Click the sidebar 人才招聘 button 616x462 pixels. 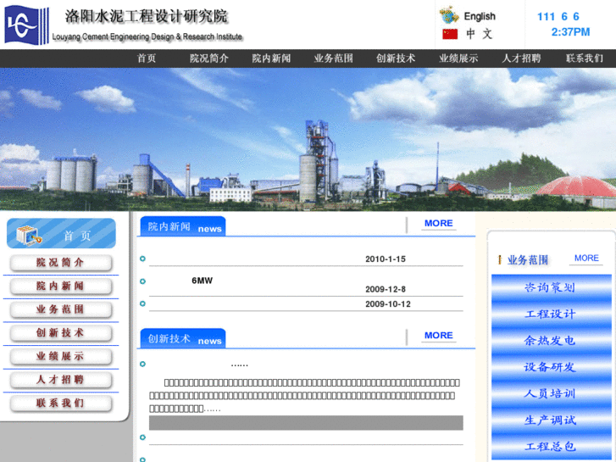(x=61, y=380)
